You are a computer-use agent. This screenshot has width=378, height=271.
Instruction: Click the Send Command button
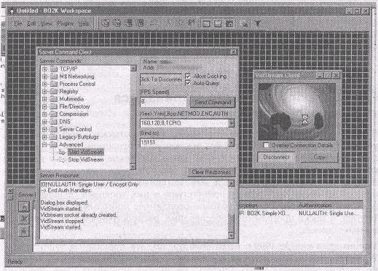click(x=213, y=102)
